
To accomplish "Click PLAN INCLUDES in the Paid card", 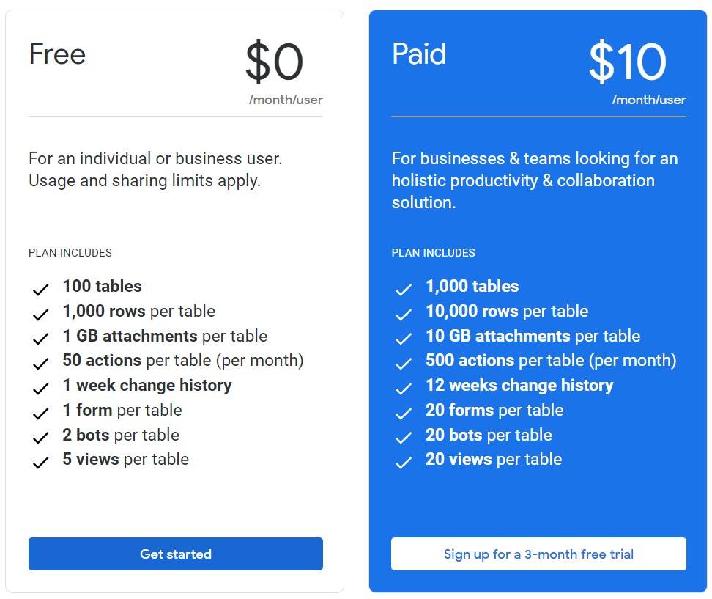I will pyautogui.click(x=432, y=253).
